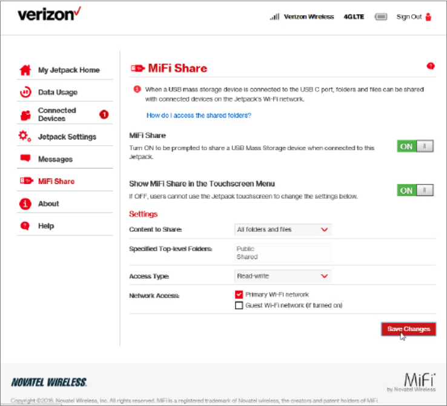
Task: Click Sign Out link
Action: coord(409,17)
